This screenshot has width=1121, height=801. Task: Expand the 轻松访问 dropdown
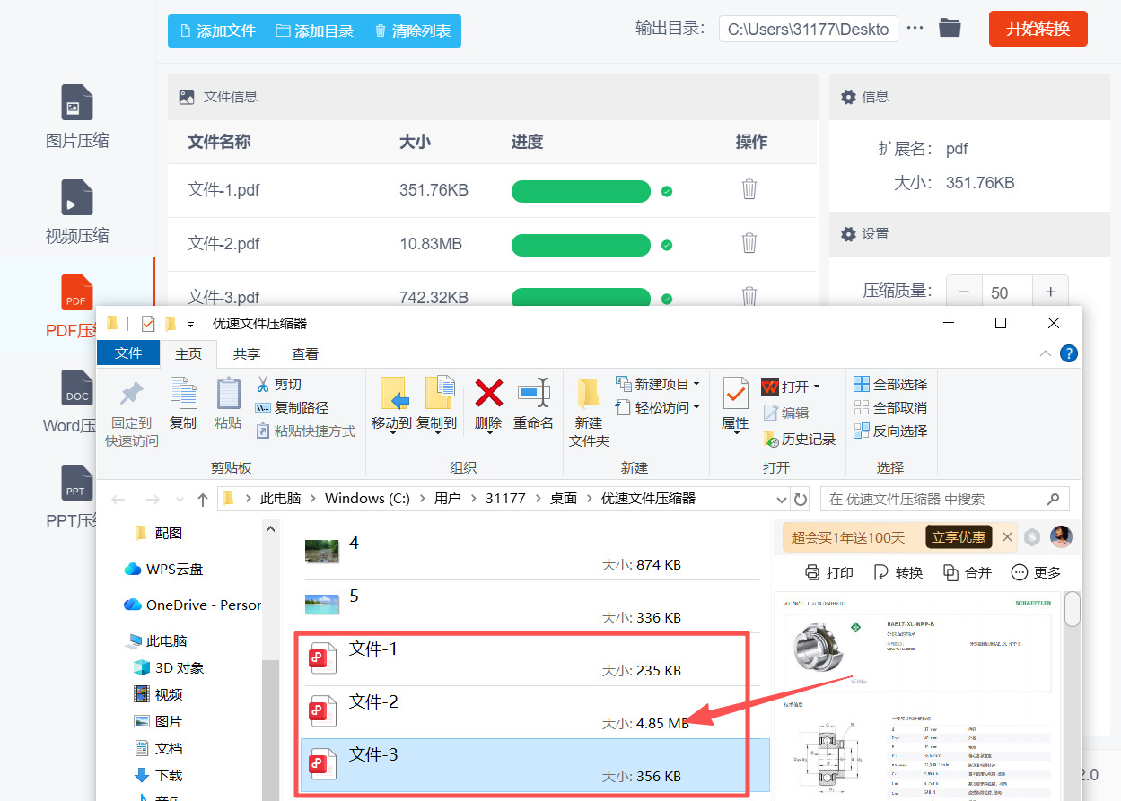(x=661, y=407)
